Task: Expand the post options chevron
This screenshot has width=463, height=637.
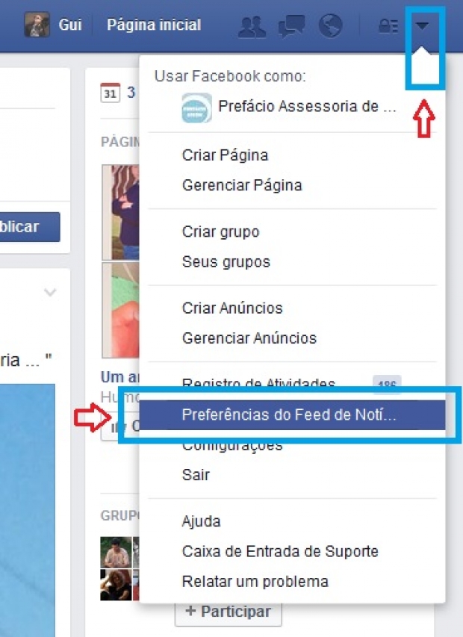Action: (x=50, y=292)
